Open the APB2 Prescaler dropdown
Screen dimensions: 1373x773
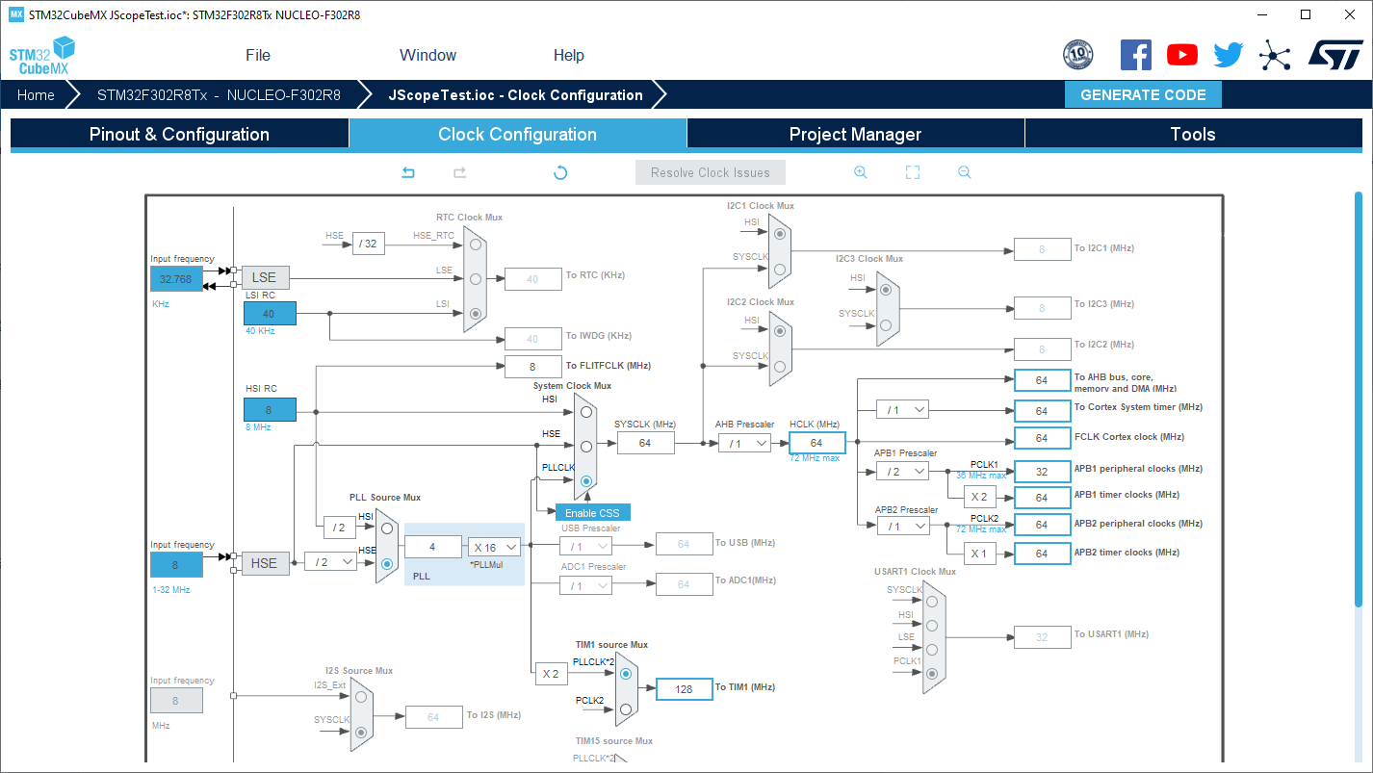pyautogui.click(x=903, y=527)
